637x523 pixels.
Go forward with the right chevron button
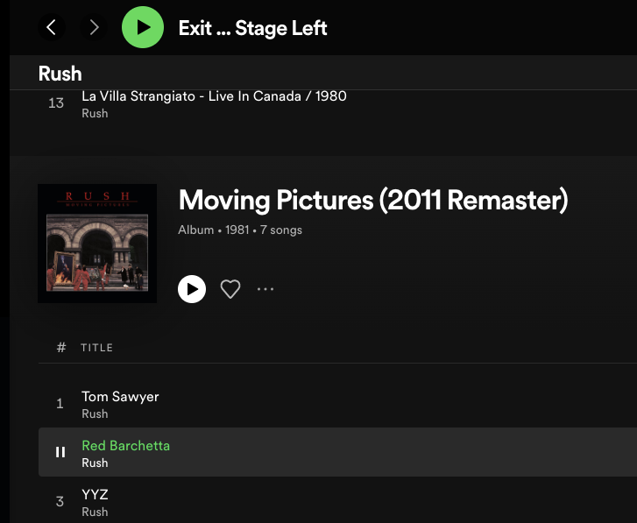[x=94, y=28]
